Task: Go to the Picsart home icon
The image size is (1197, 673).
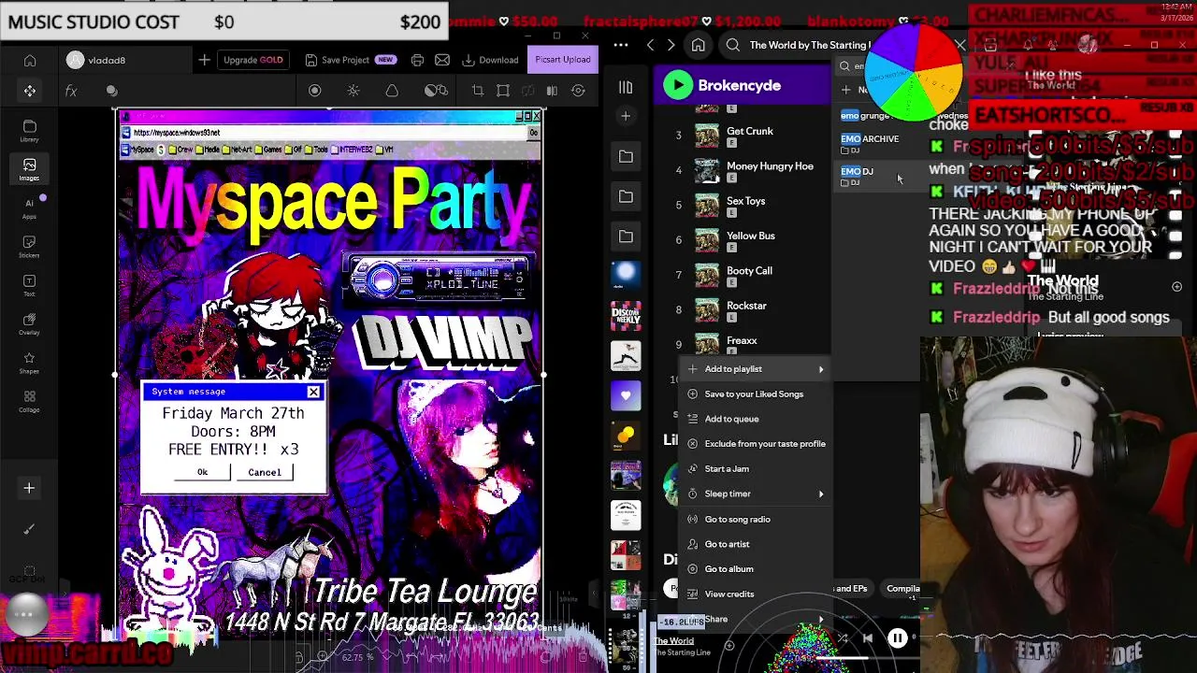Action: pos(30,61)
